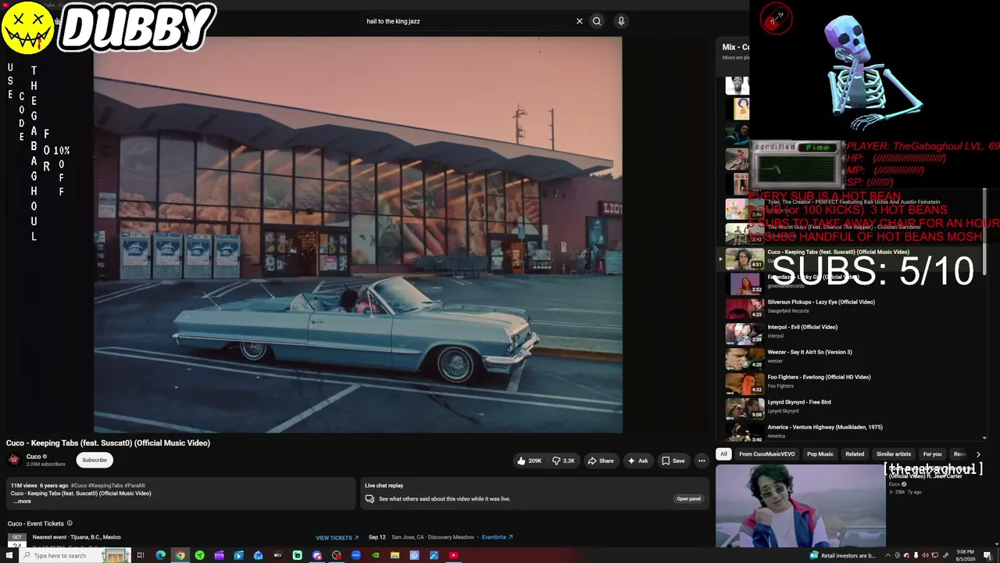Open the Windows notification center

pyautogui.click(x=990, y=555)
